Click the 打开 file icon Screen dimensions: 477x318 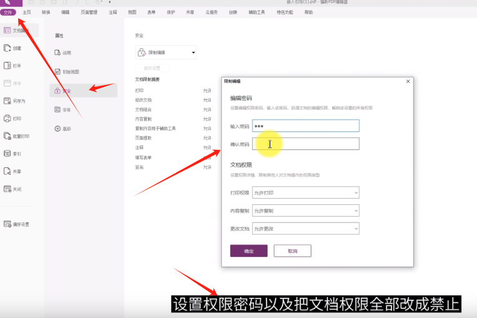pyautogui.click(x=8, y=66)
